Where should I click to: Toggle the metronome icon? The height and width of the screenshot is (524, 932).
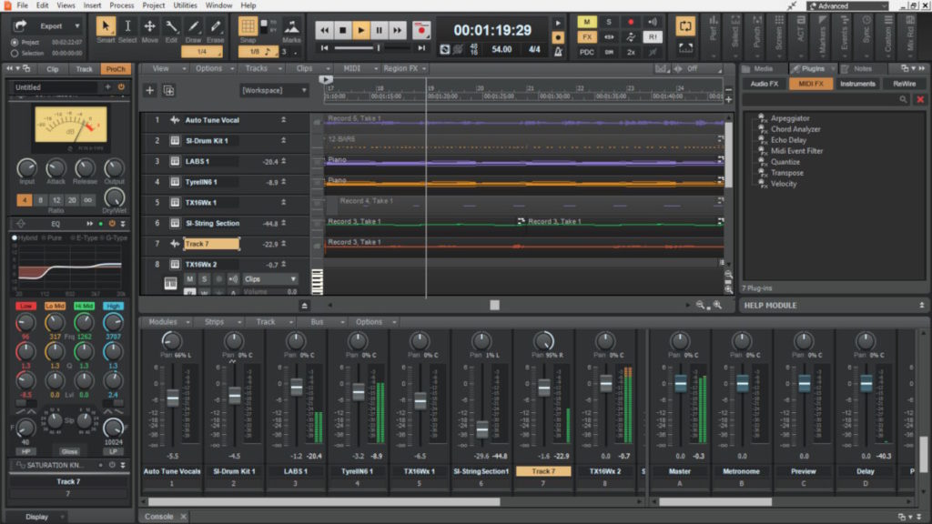pyautogui.click(x=558, y=51)
